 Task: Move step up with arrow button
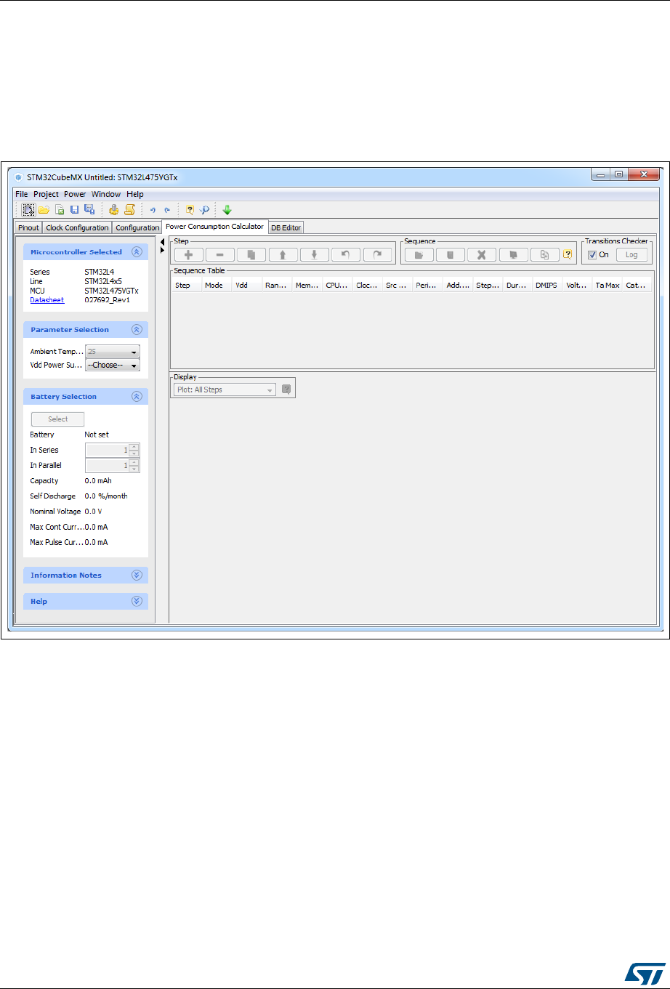click(x=283, y=255)
